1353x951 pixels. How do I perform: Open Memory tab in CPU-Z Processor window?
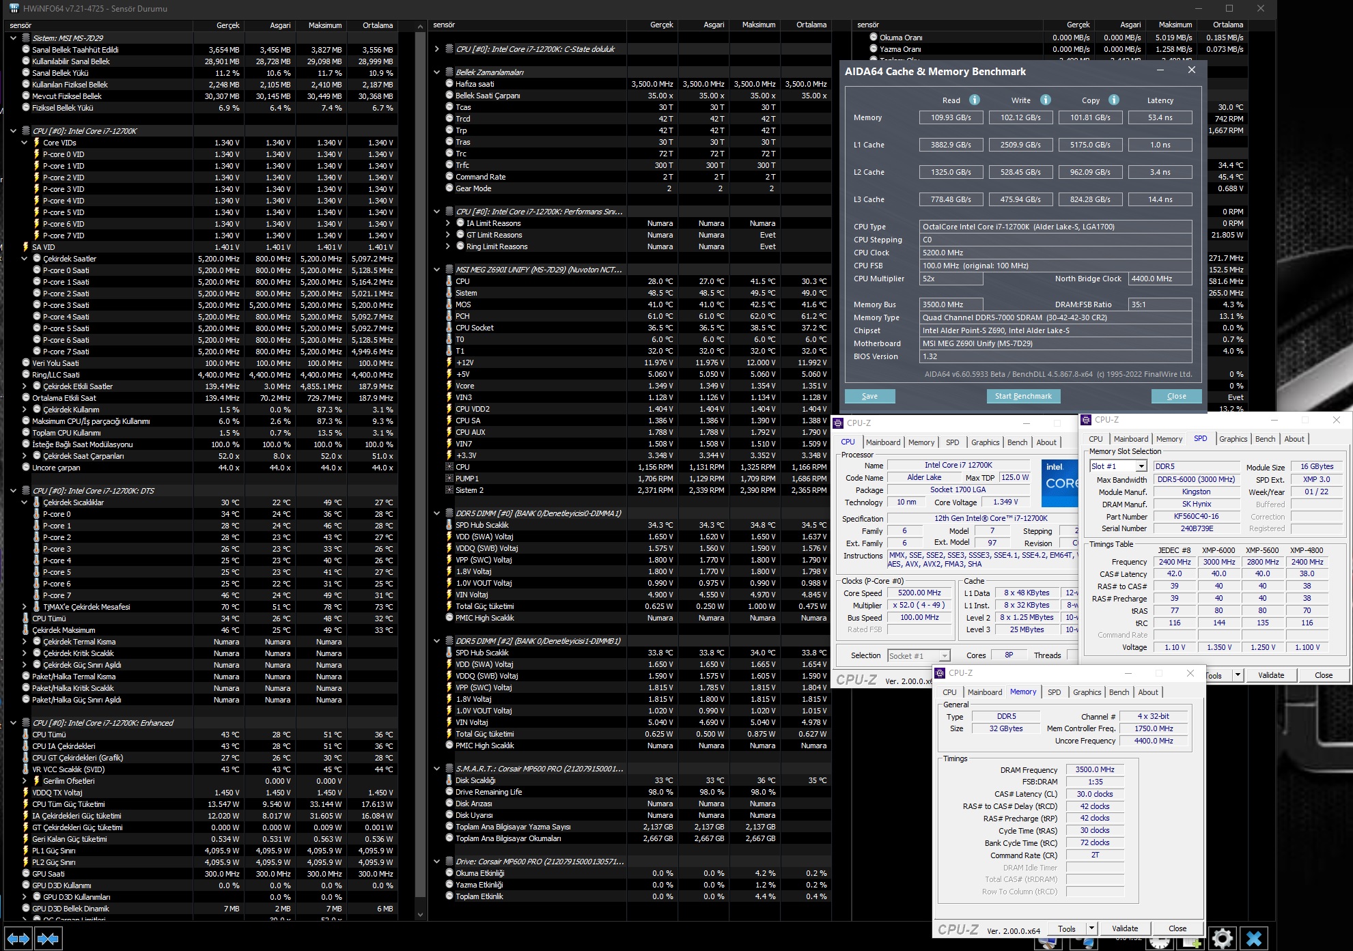(x=921, y=442)
